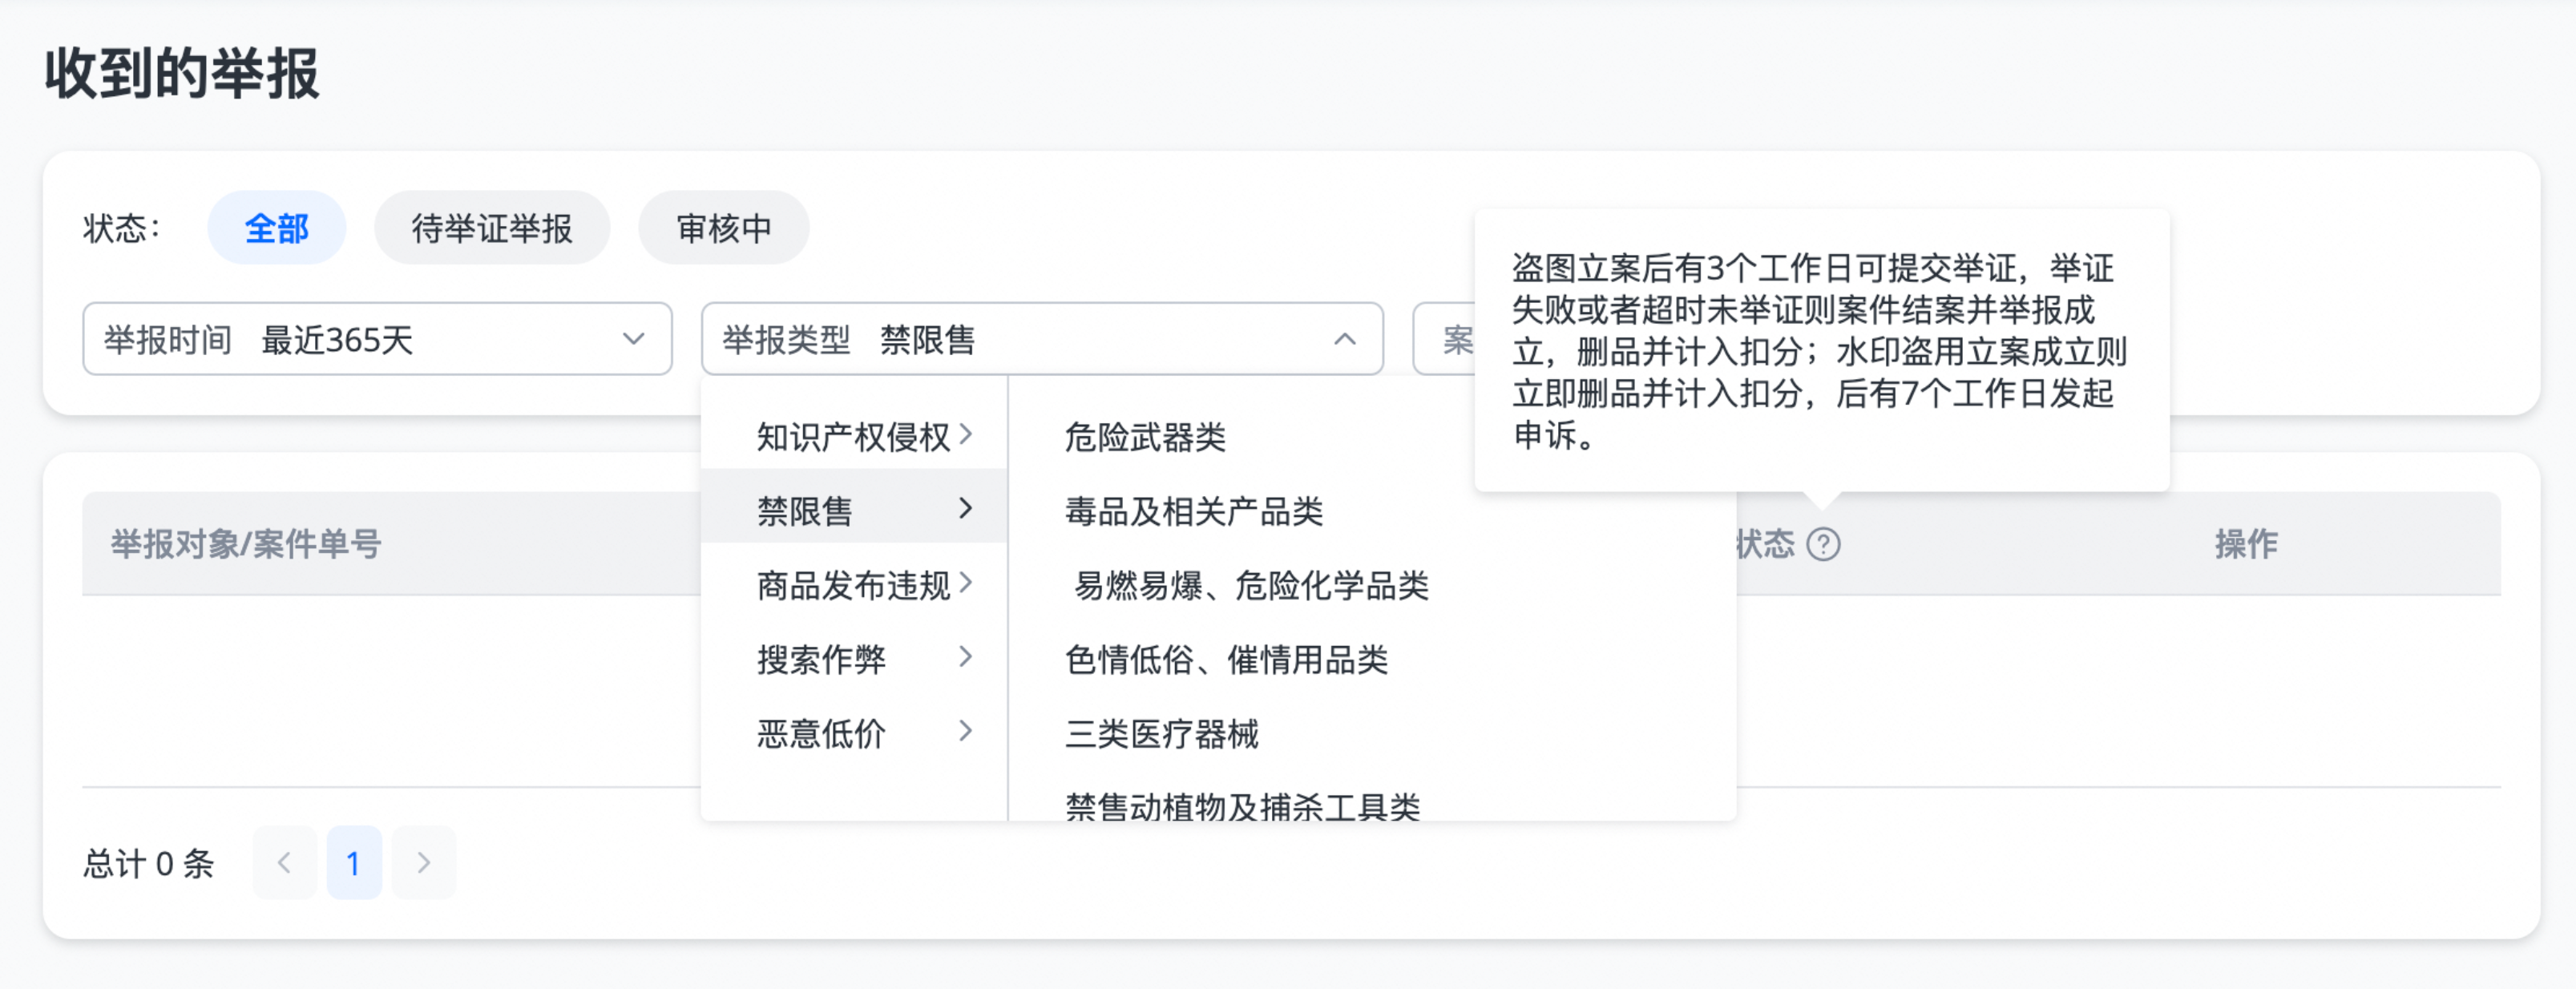Go to previous page arrow
Screen dimensions: 2576x989
click(x=284, y=862)
